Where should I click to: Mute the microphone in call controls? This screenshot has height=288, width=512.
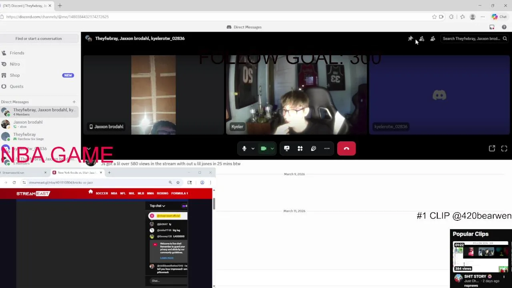click(x=244, y=148)
